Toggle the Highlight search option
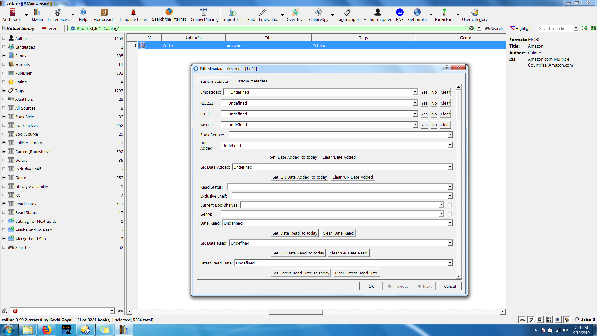This screenshot has height=336, width=597. [521, 28]
